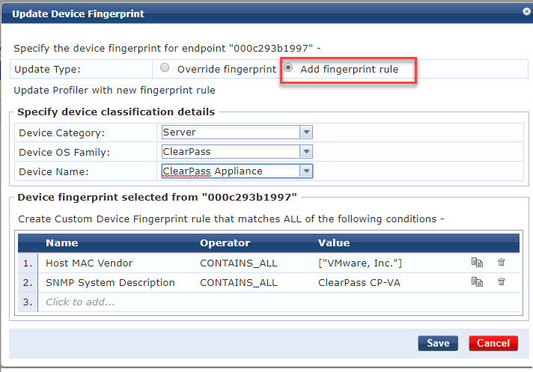Click the ["VMware, Inc."] value cell
The image size is (533, 372).
tap(360, 263)
